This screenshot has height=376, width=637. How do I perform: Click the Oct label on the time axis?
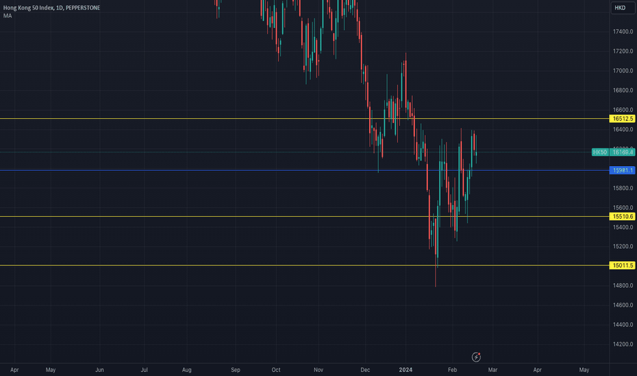276,370
